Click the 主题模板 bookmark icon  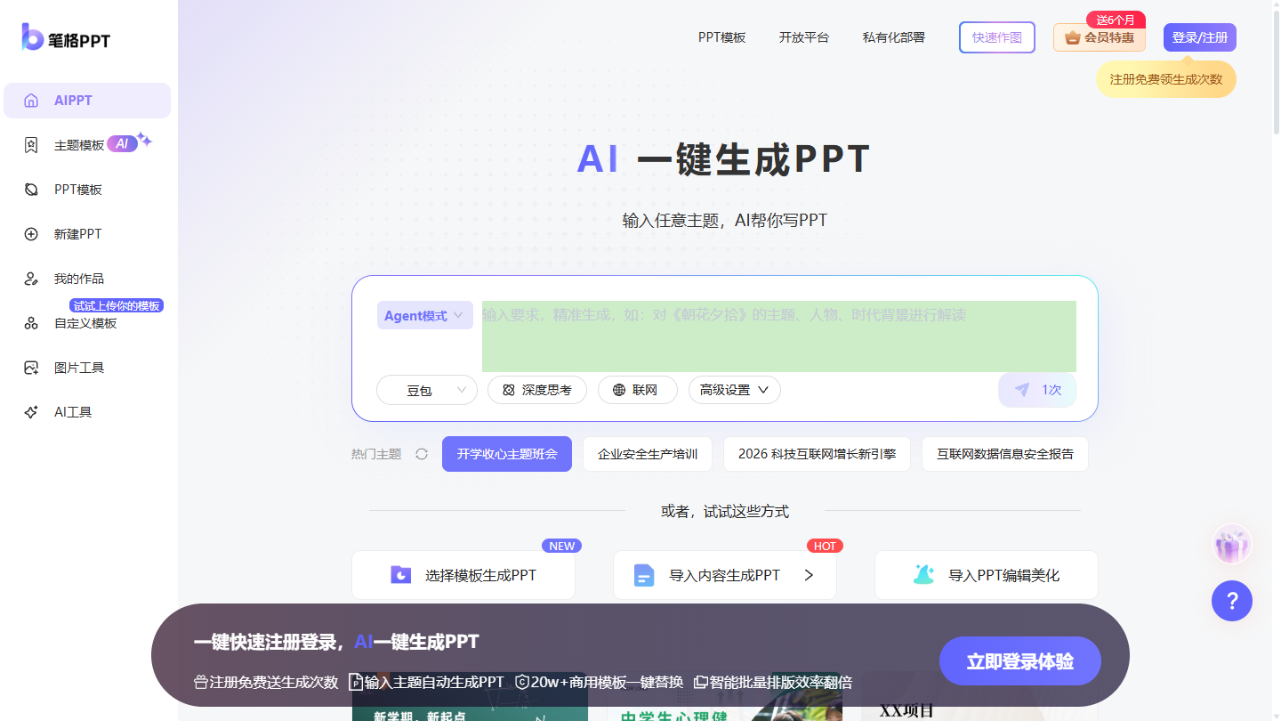point(31,145)
